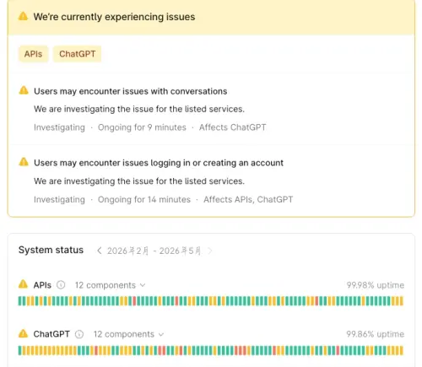
Task: Click 'We're currently experiencing issues' heading
Action: point(114,17)
